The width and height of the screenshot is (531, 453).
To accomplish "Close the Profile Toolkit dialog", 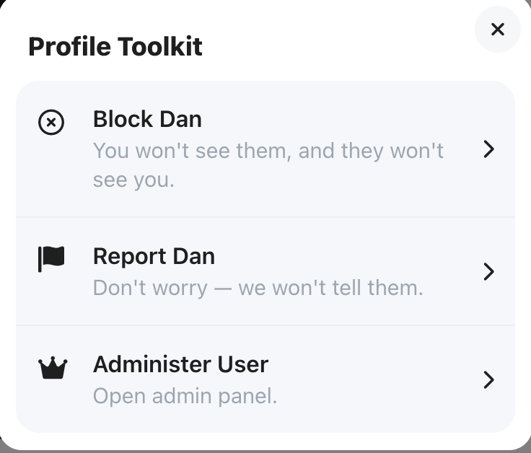I will (498, 29).
